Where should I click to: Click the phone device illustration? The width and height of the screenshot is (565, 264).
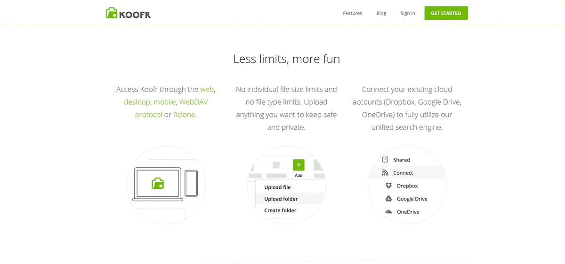(x=191, y=183)
